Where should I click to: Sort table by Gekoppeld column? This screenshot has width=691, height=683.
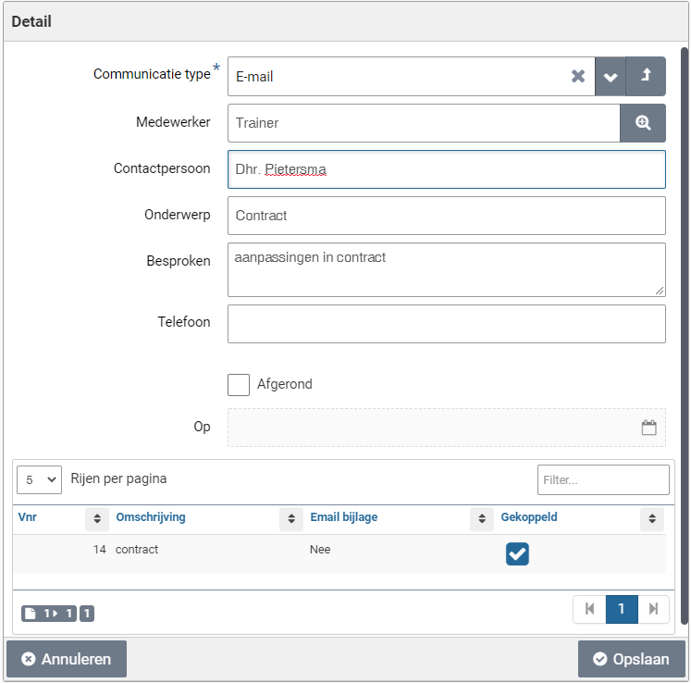click(x=652, y=519)
